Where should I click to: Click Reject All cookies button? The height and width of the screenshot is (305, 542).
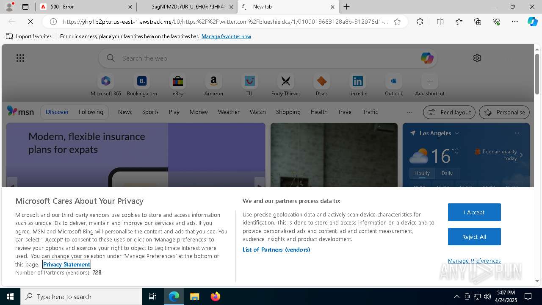(x=474, y=237)
